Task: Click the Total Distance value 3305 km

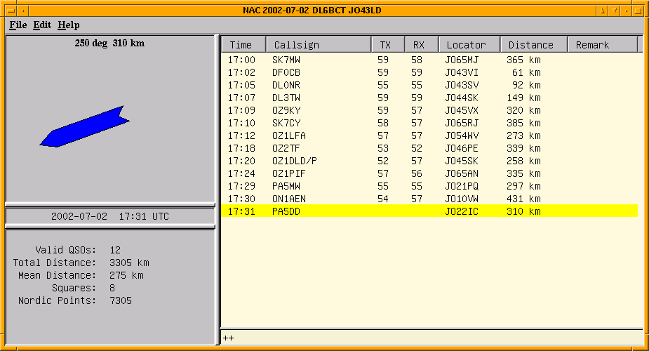Action: click(129, 263)
